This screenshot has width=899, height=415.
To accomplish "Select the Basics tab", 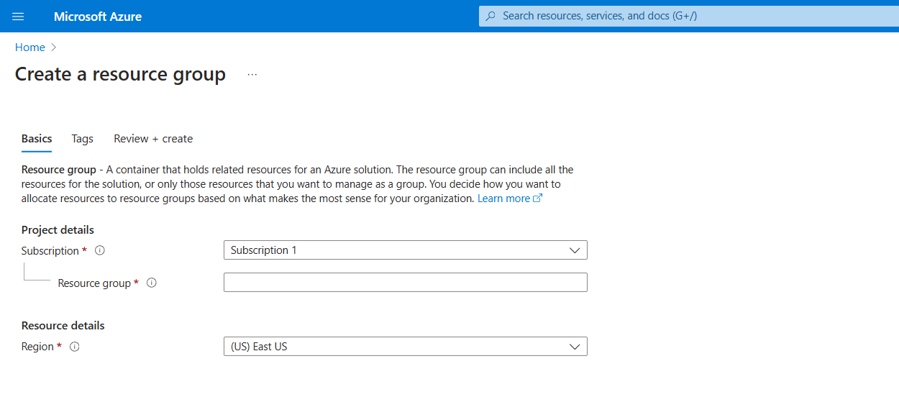I will (36, 138).
